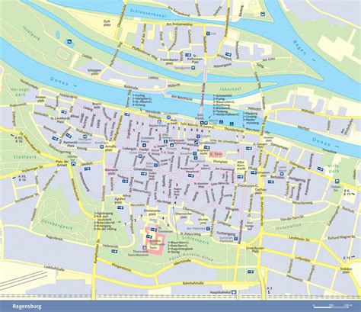Click the icon below Goldenes Kreuz label
361x312 pixels.
click(145, 145)
